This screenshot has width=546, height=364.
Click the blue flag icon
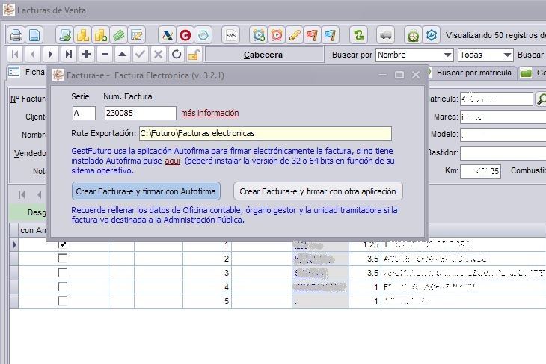(330, 35)
